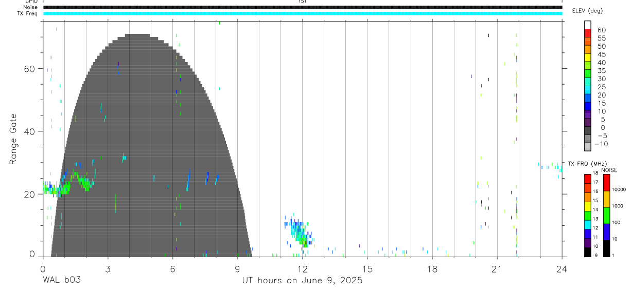Image resolution: width=632 pixels, height=291 pixels.
Task: Click TX FRQ legend label '17'
Action: click(595, 182)
